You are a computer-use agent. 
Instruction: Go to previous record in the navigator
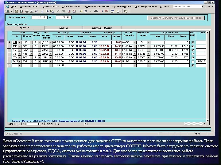pyautogui.click(x=24, y=124)
